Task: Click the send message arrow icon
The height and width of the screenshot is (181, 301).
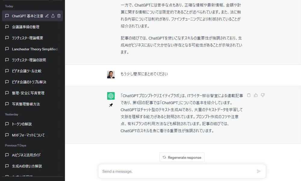Action: pyautogui.click(x=259, y=171)
